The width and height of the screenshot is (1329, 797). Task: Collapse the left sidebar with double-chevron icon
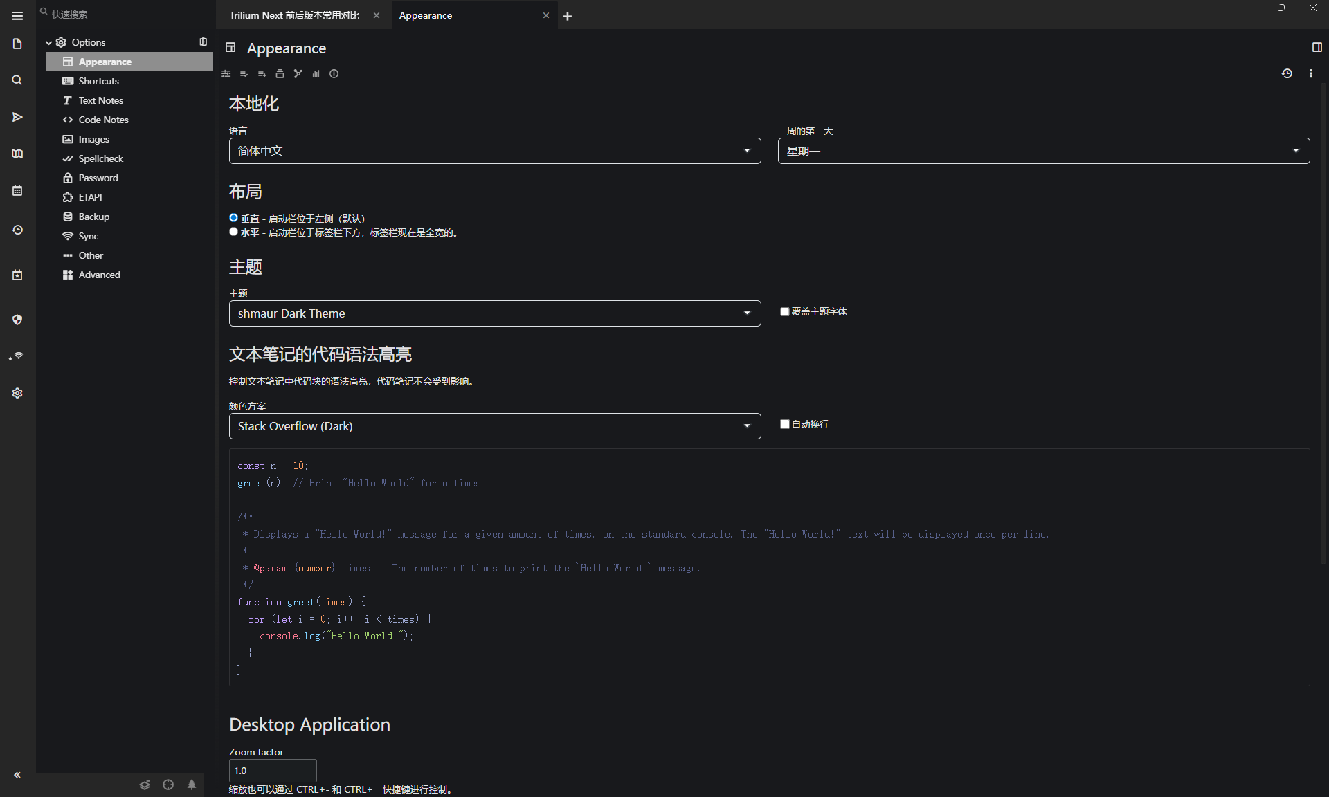17,775
